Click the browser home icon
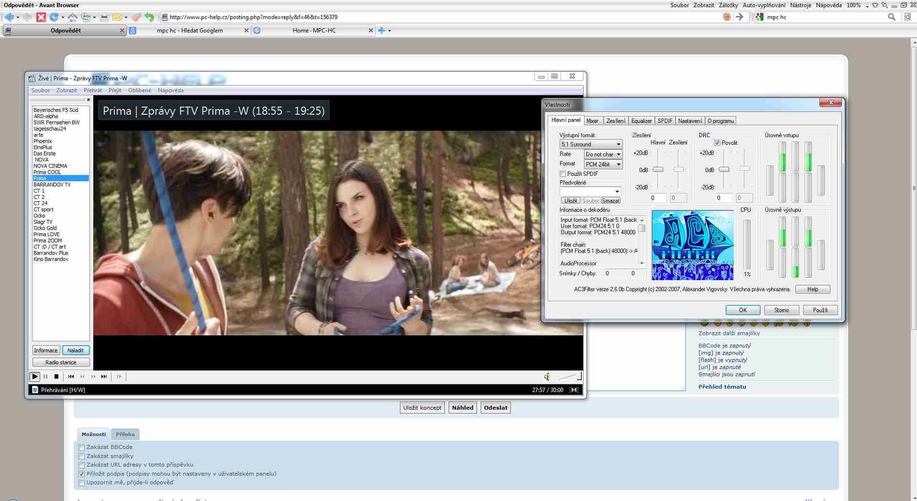Image resolution: width=917 pixels, height=501 pixels. tap(72, 17)
